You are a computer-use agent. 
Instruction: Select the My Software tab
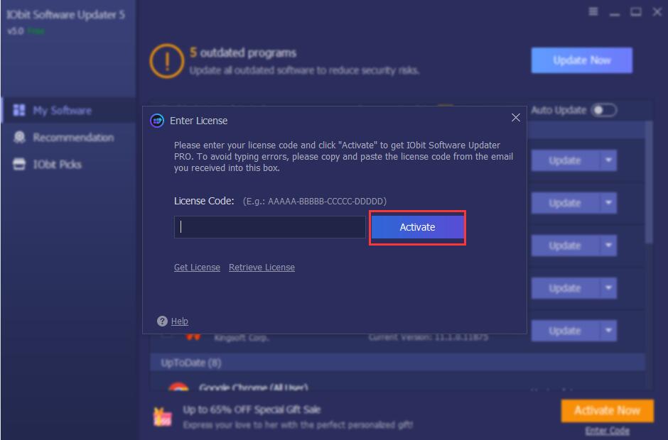click(x=62, y=111)
